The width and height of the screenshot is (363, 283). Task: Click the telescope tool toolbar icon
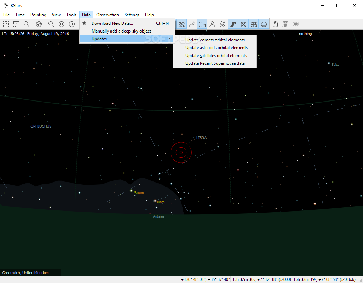(286, 24)
